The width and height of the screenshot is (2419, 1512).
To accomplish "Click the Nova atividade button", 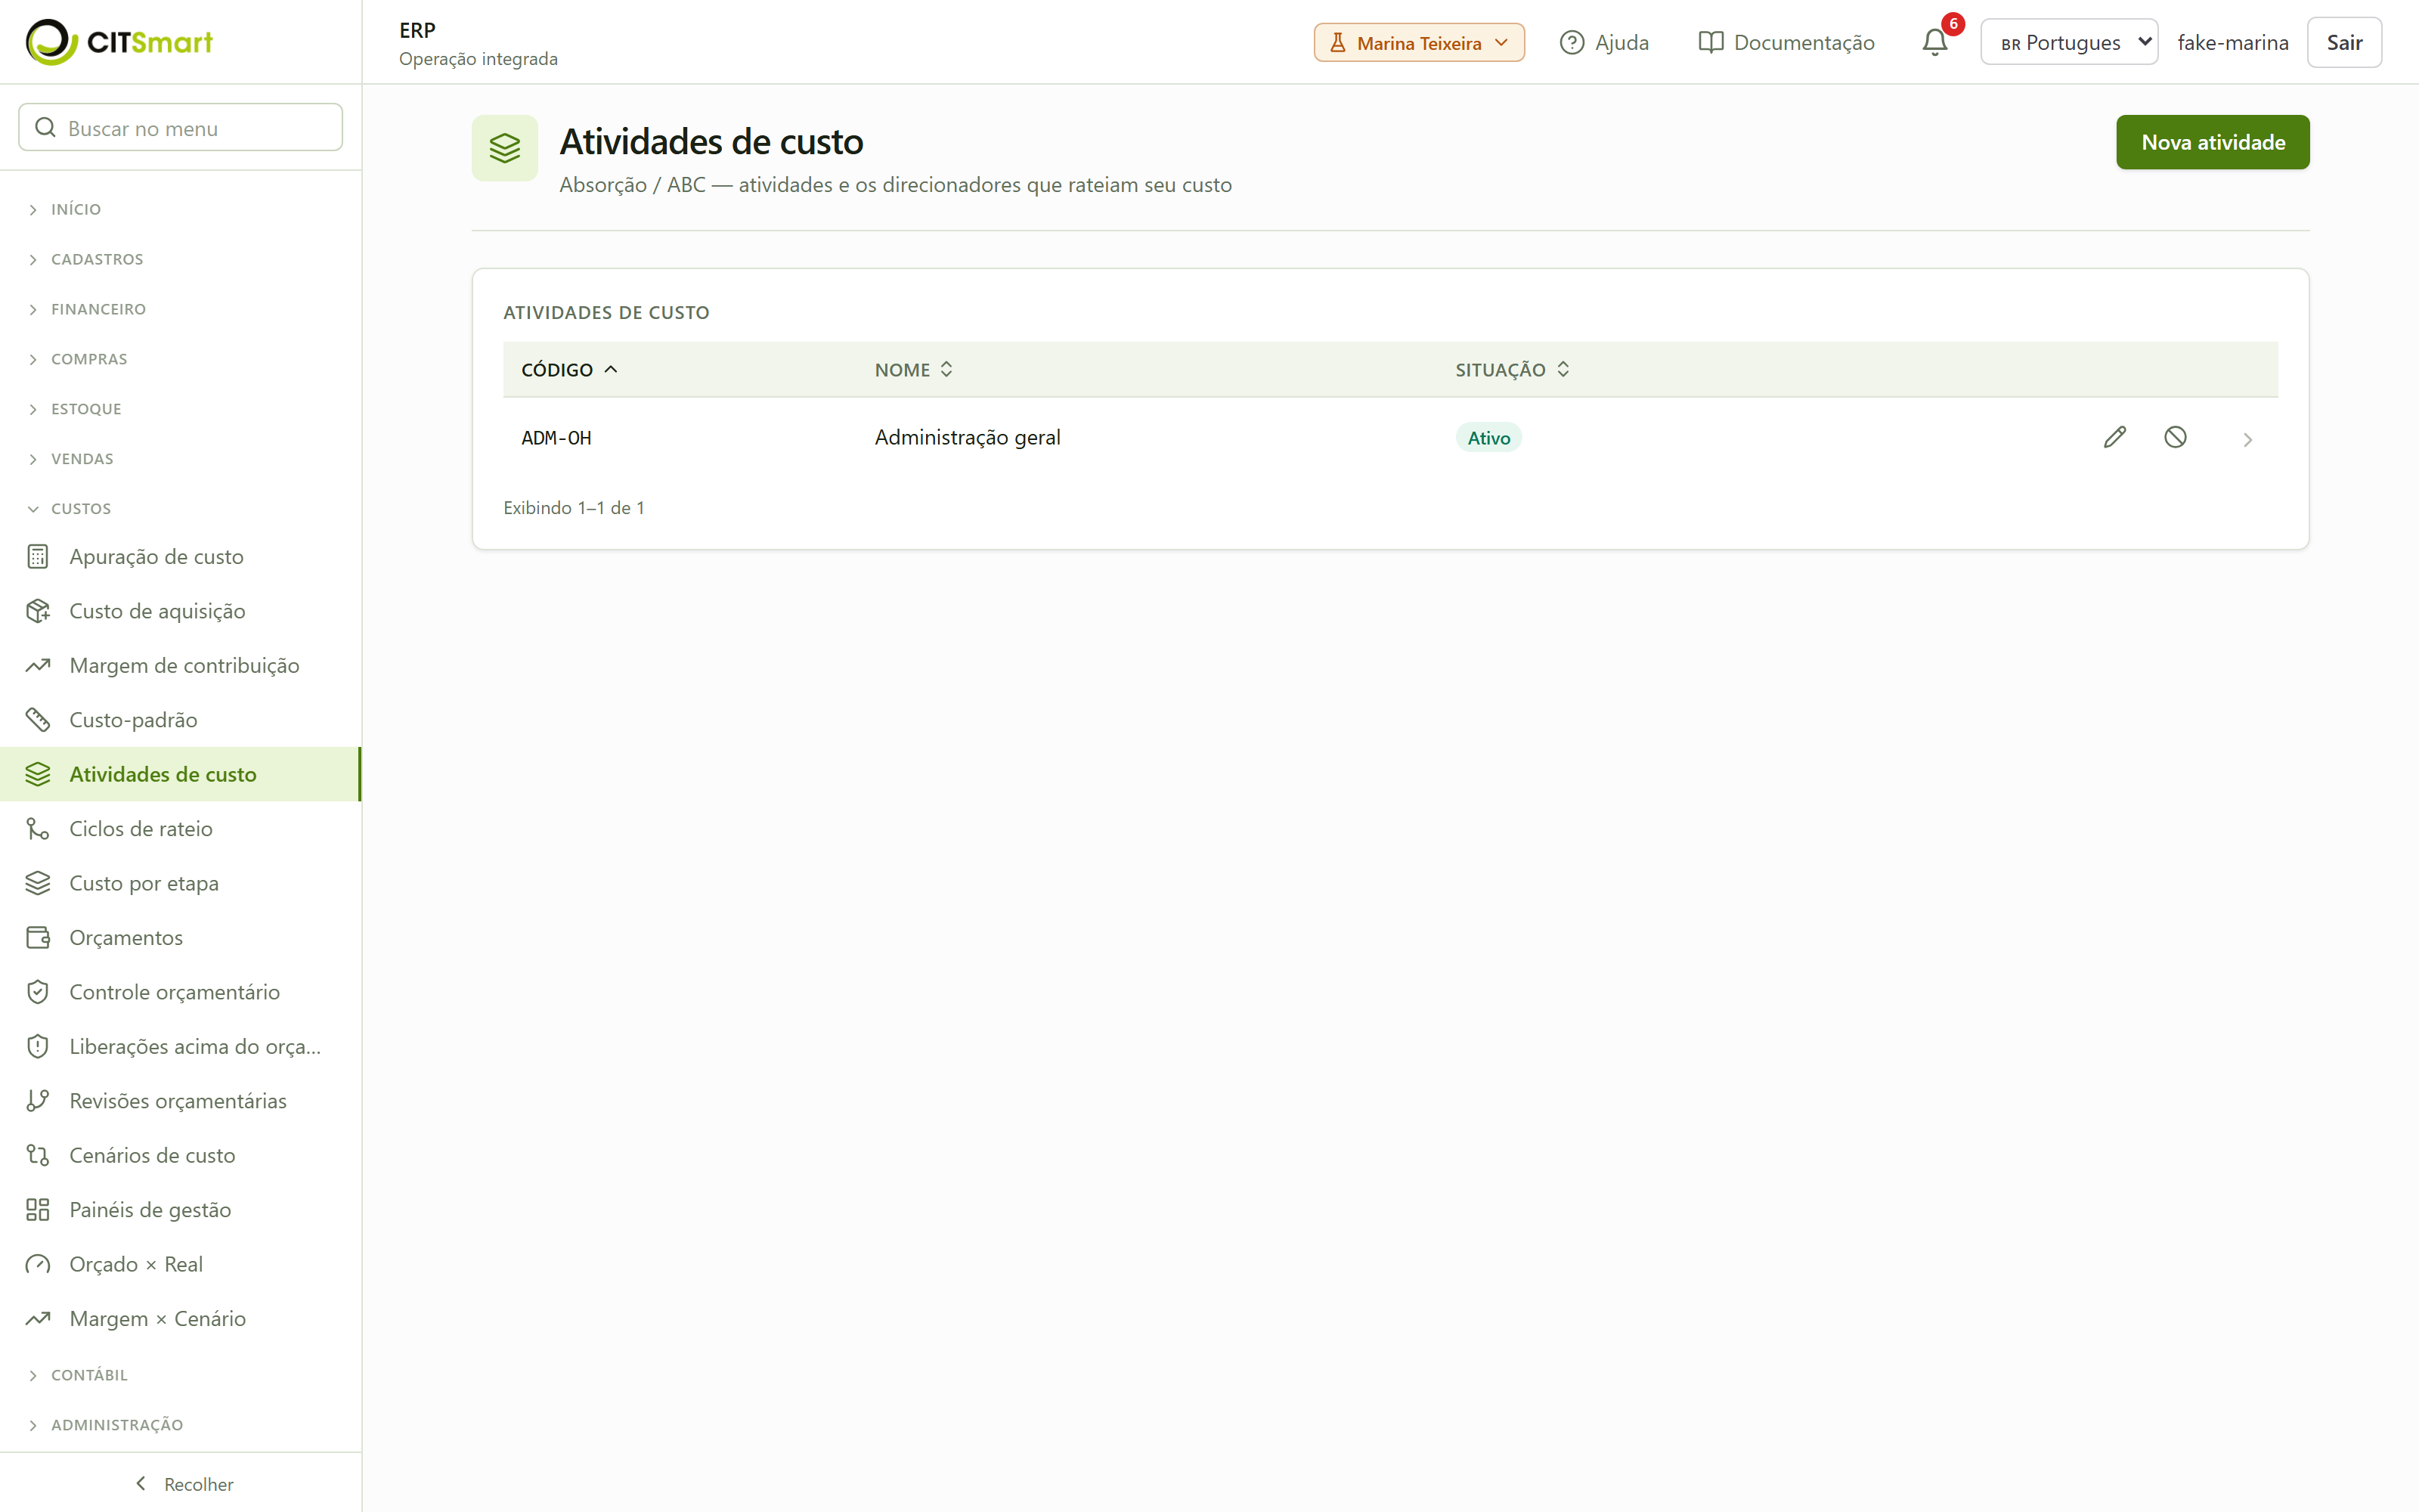I will click(2212, 142).
